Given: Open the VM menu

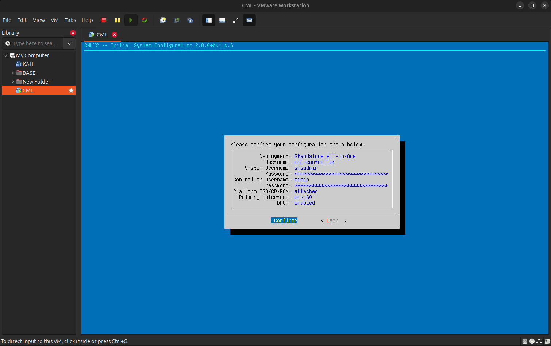Looking at the screenshot, I should pos(55,20).
